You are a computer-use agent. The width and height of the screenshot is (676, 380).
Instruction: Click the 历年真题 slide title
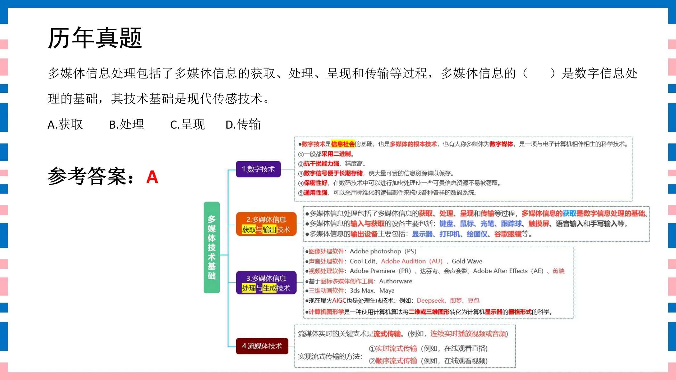95,38
